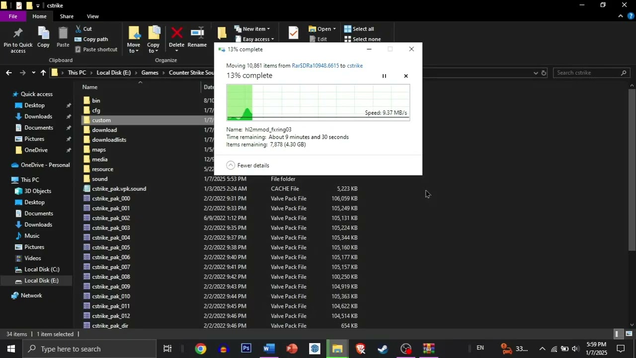Click Paste shortcut in the ribbon
Viewport: 636px width, 358px height.
coord(96,49)
